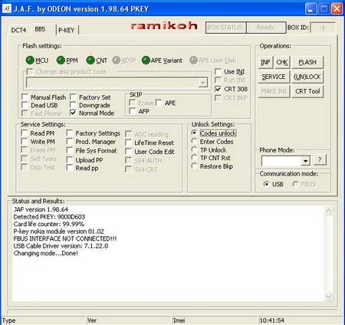Image resolution: width=345 pixels, height=325 pixels.
Task: Start flashing with the FLASH button
Action: (x=307, y=62)
